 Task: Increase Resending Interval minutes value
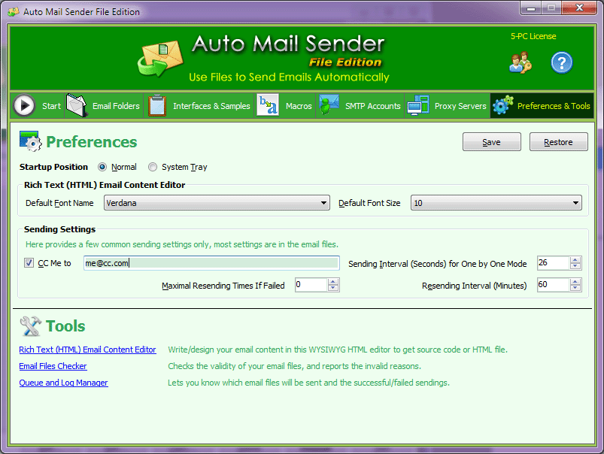575,283
